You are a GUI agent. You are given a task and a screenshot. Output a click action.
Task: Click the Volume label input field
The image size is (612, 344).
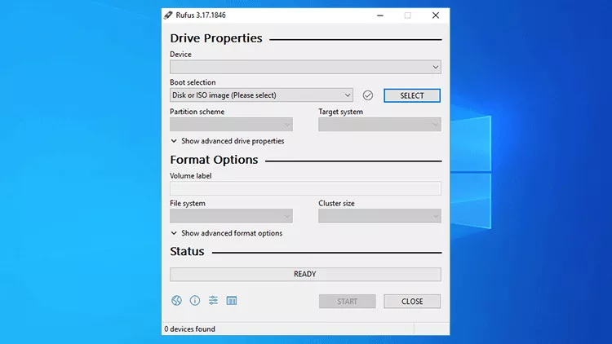(x=305, y=188)
